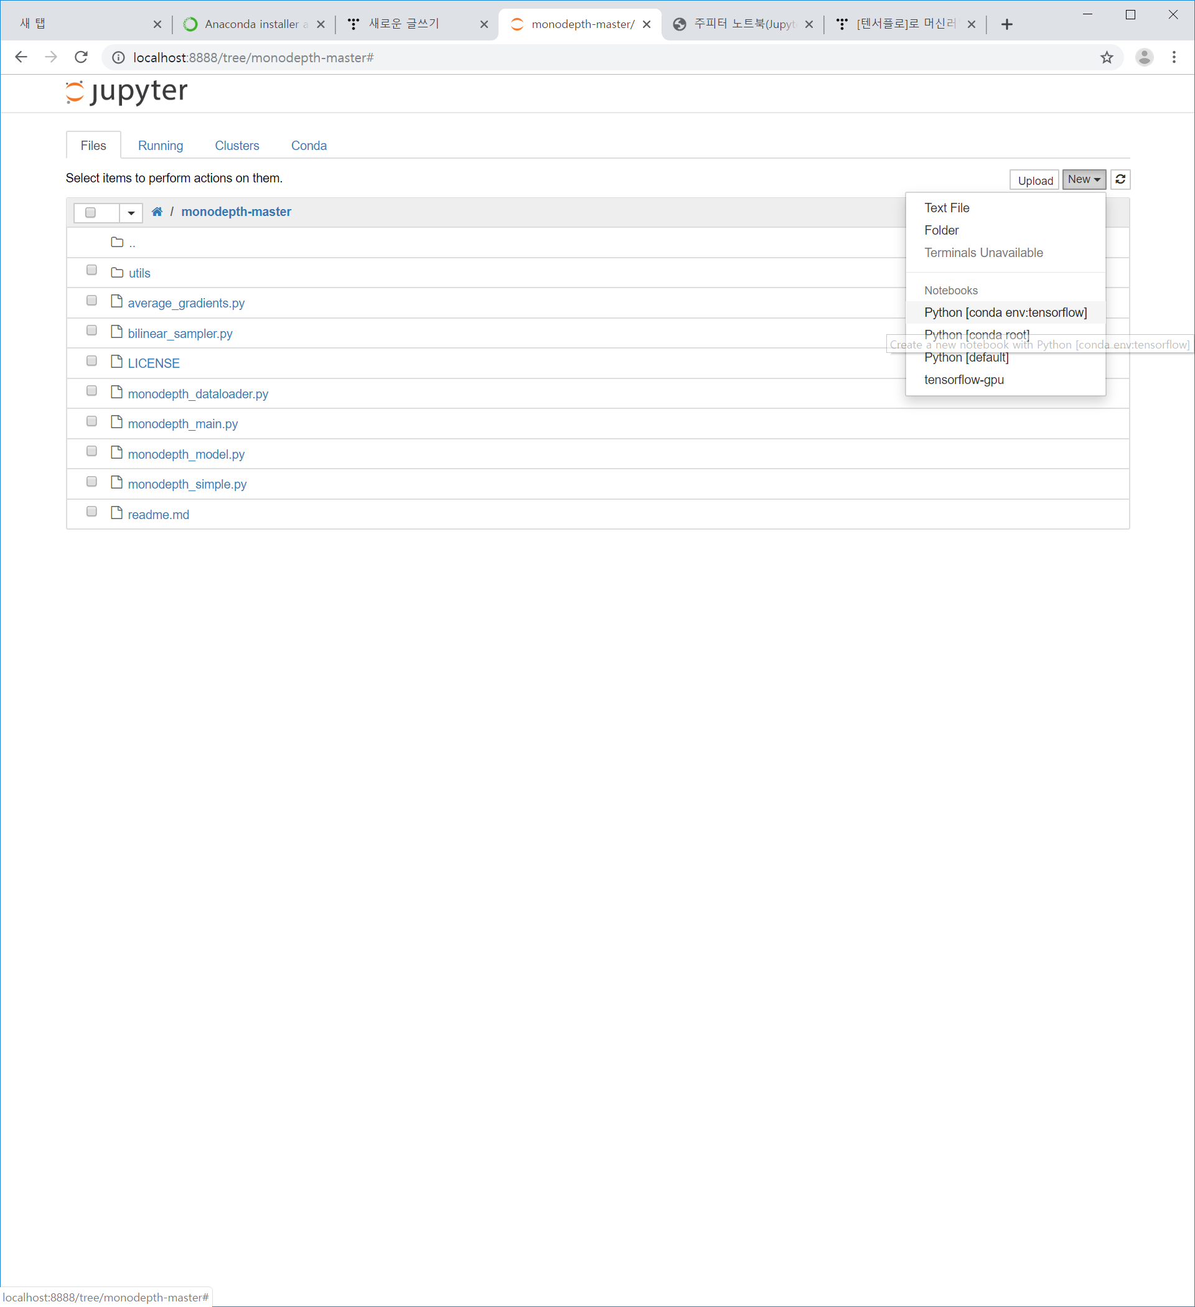Click the browser reload page icon
Image resolution: width=1195 pixels, height=1307 pixels.
[81, 57]
